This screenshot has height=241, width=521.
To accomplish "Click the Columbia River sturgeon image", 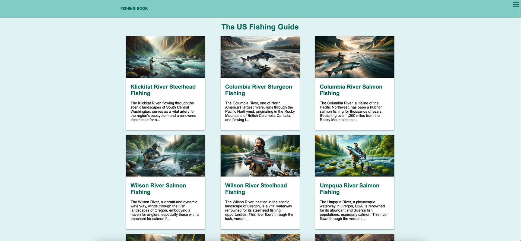I will [260, 57].
